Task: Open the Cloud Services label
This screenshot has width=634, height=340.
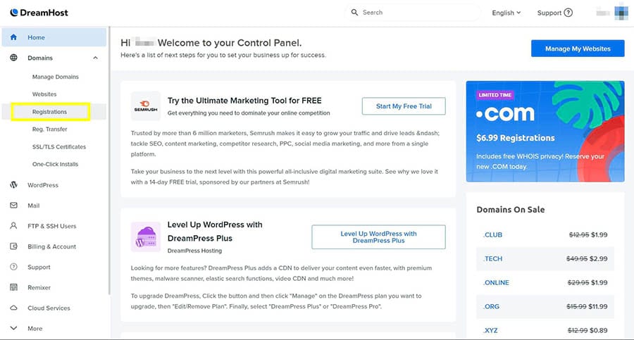Action: click(49, 308)
